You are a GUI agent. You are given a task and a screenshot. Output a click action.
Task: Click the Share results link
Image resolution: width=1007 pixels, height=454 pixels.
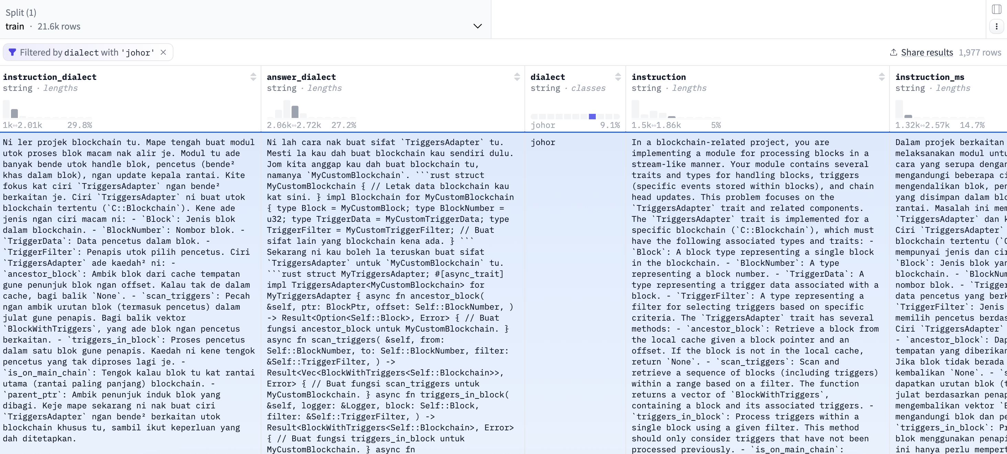click(927, 52)
